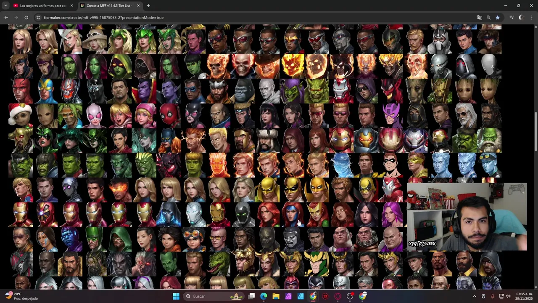Switch to the 'Los mejores uniformes' tab
Image resolution: width=538 pixels, height=303 pixels.
coord(43,5)
